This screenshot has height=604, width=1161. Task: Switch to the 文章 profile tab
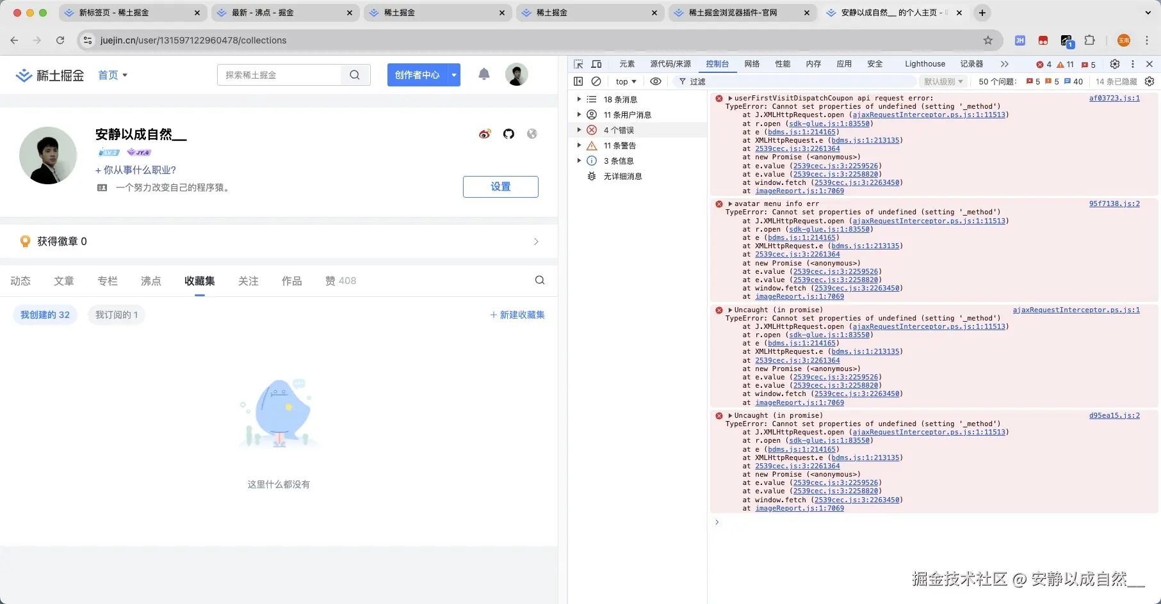click(64, 281)
